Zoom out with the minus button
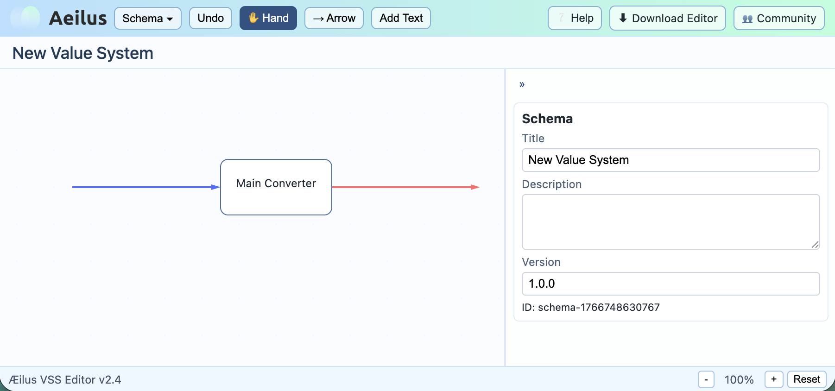Viewport: 835px width, 391px height. coord(706,379)
